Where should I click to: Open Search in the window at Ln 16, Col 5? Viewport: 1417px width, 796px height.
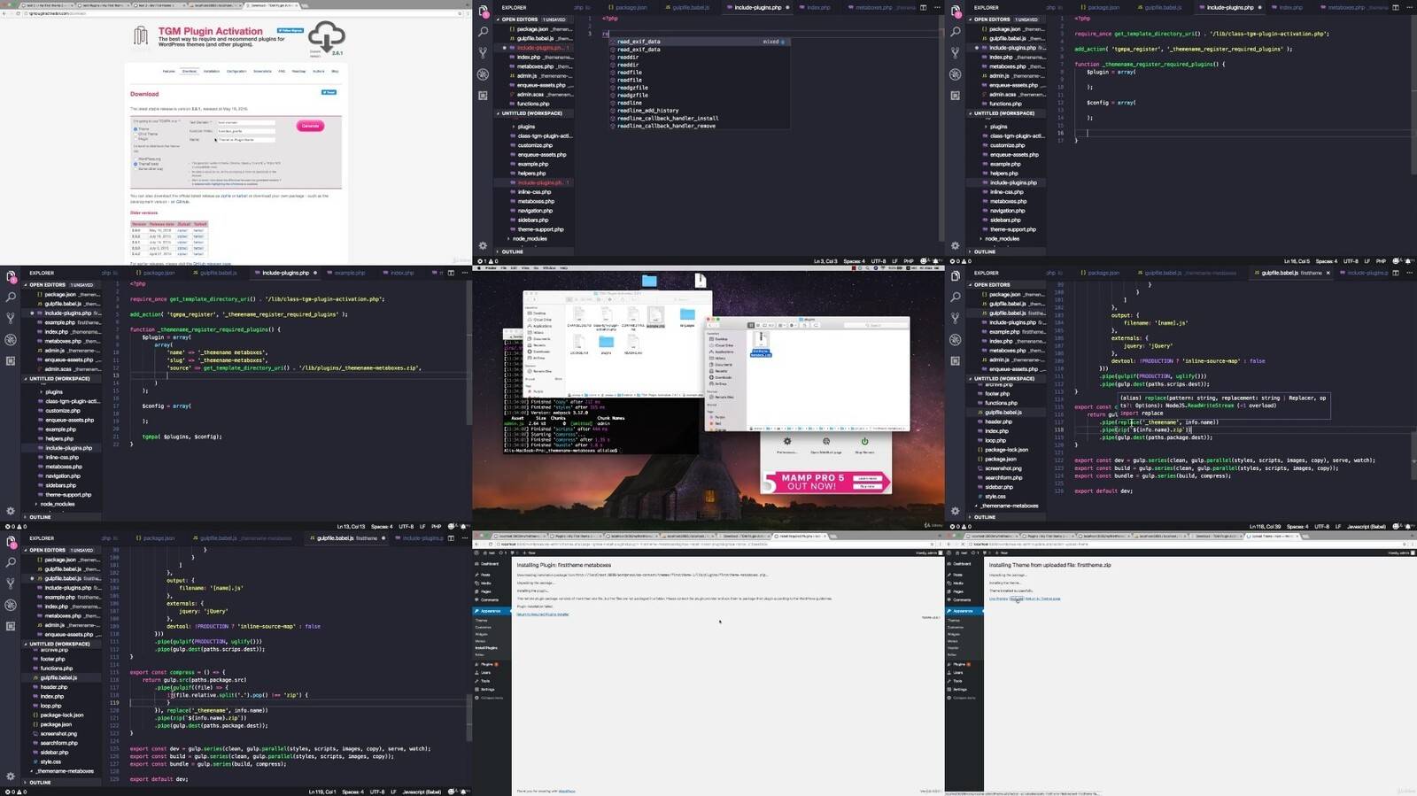tap(955, 32)
